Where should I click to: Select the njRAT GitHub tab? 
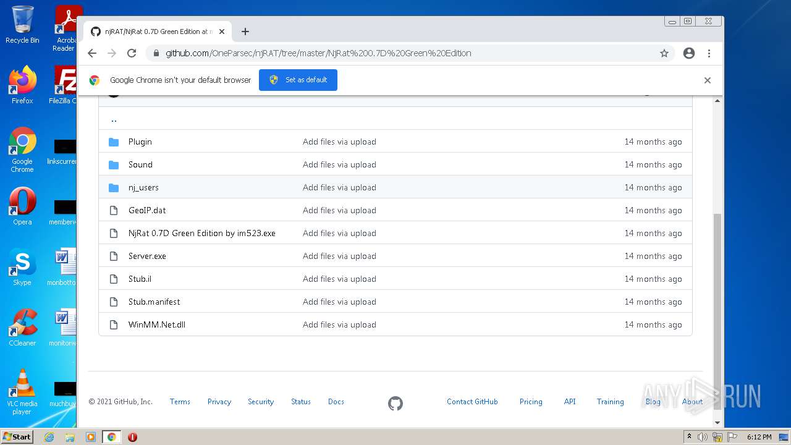[x=158, y=32]
